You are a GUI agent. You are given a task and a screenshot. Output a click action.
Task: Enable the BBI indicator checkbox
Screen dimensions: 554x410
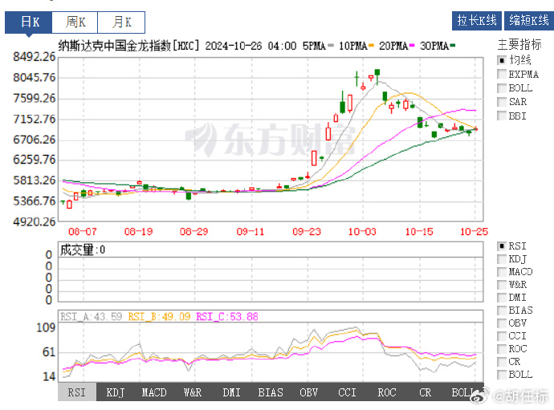(x=502, y=116)
